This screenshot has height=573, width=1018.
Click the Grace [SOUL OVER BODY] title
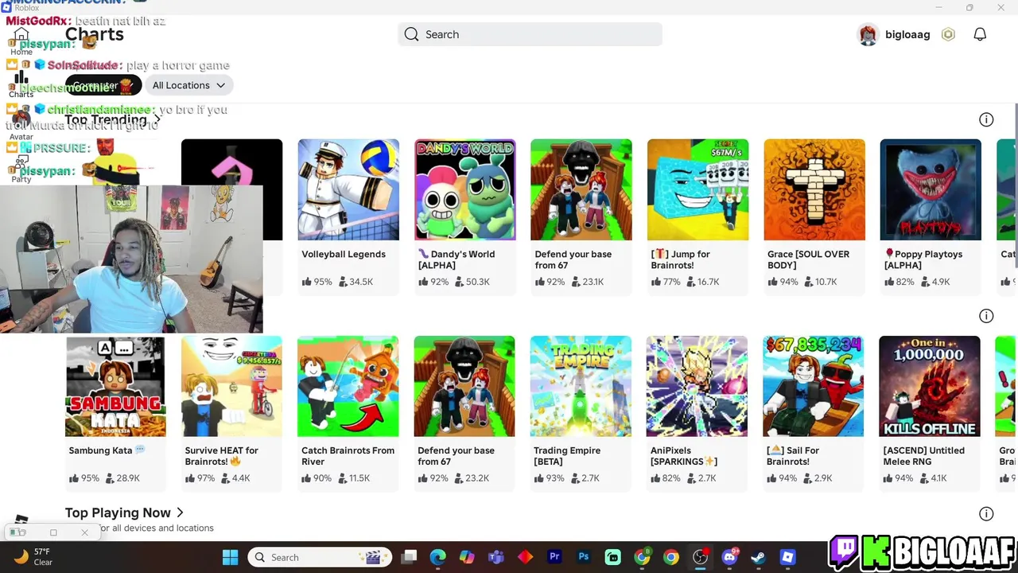coord(808,259)
